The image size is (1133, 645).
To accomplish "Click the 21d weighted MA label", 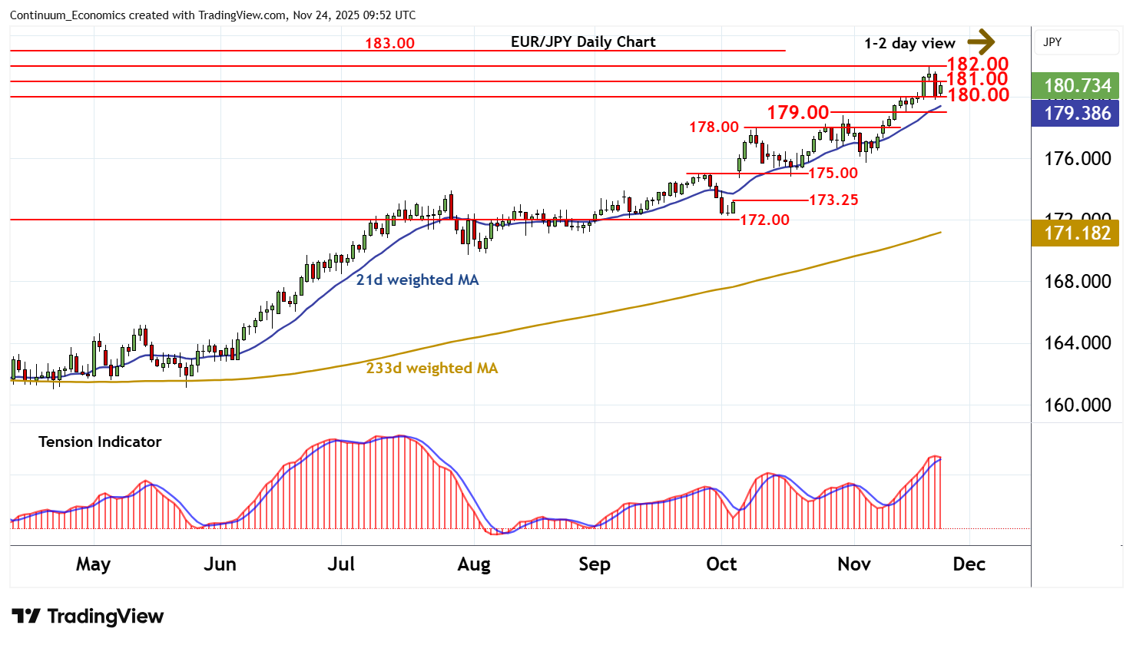I will pos(417,279).
